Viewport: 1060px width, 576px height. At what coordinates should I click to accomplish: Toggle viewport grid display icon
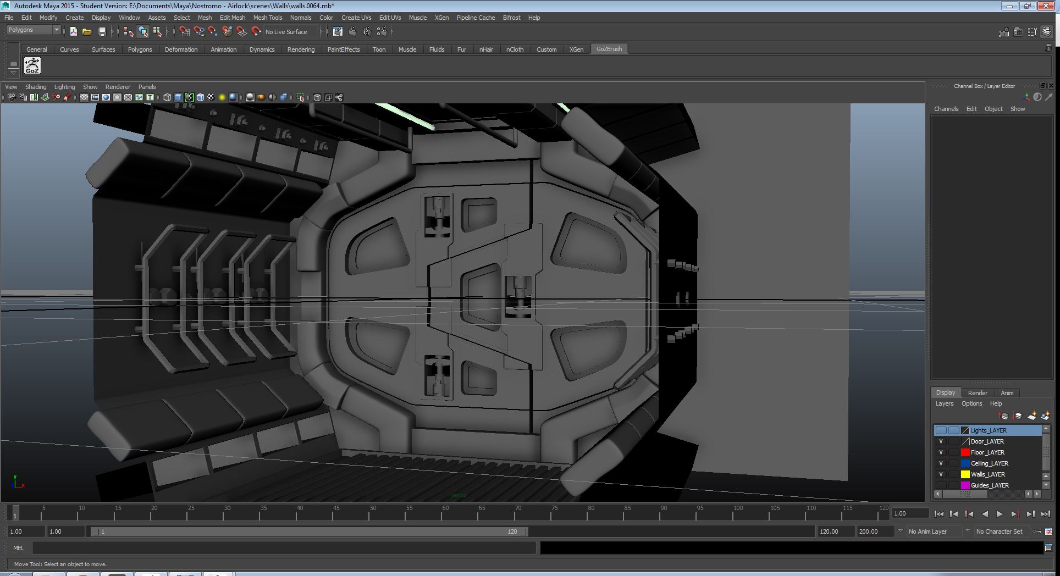click(84, 97)
